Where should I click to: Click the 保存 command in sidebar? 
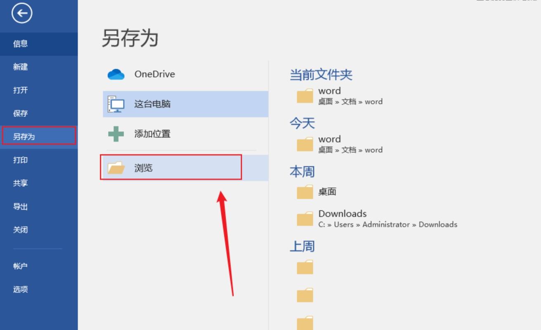click(x=20, y=113)
